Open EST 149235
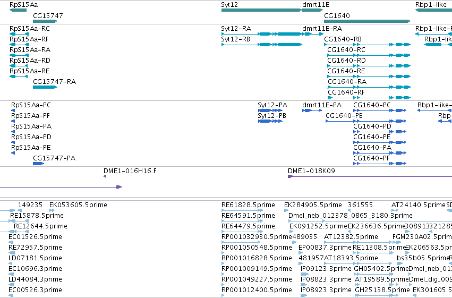 pos(20,210)
